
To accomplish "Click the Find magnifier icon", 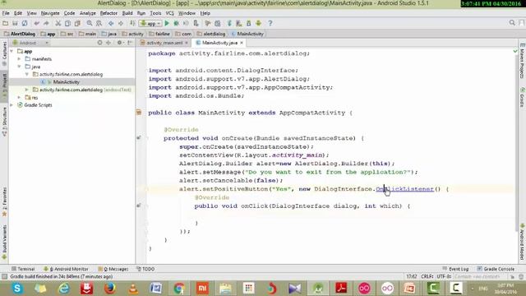I will pyautogui.click(x=90, y=23).
